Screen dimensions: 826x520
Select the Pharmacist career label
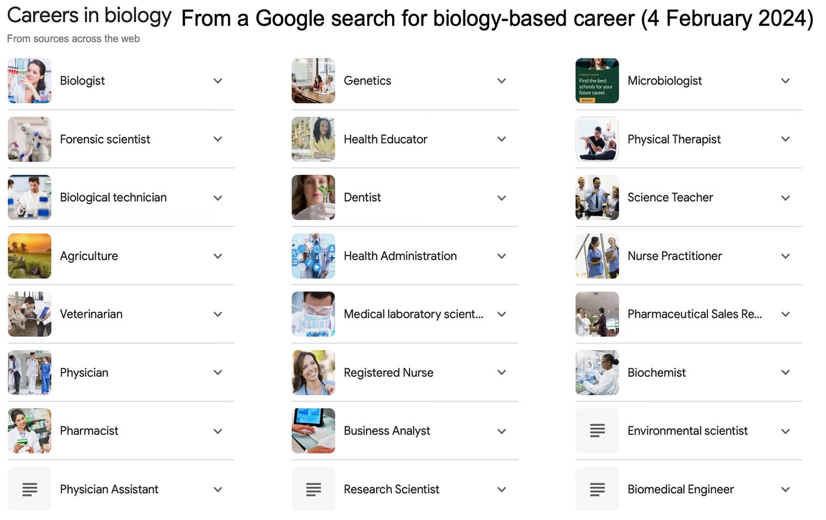89,431
